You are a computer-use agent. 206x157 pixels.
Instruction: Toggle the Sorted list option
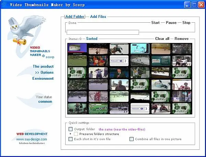coord(92,39)
